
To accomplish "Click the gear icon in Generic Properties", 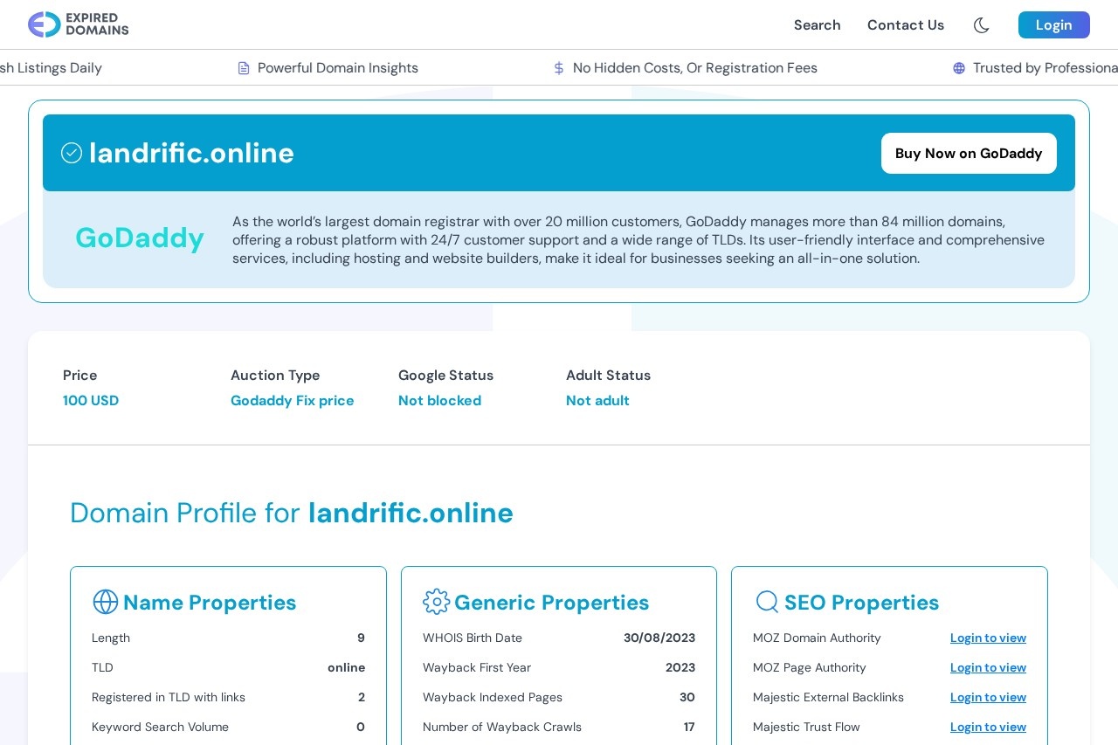I will tap(436, 602).
